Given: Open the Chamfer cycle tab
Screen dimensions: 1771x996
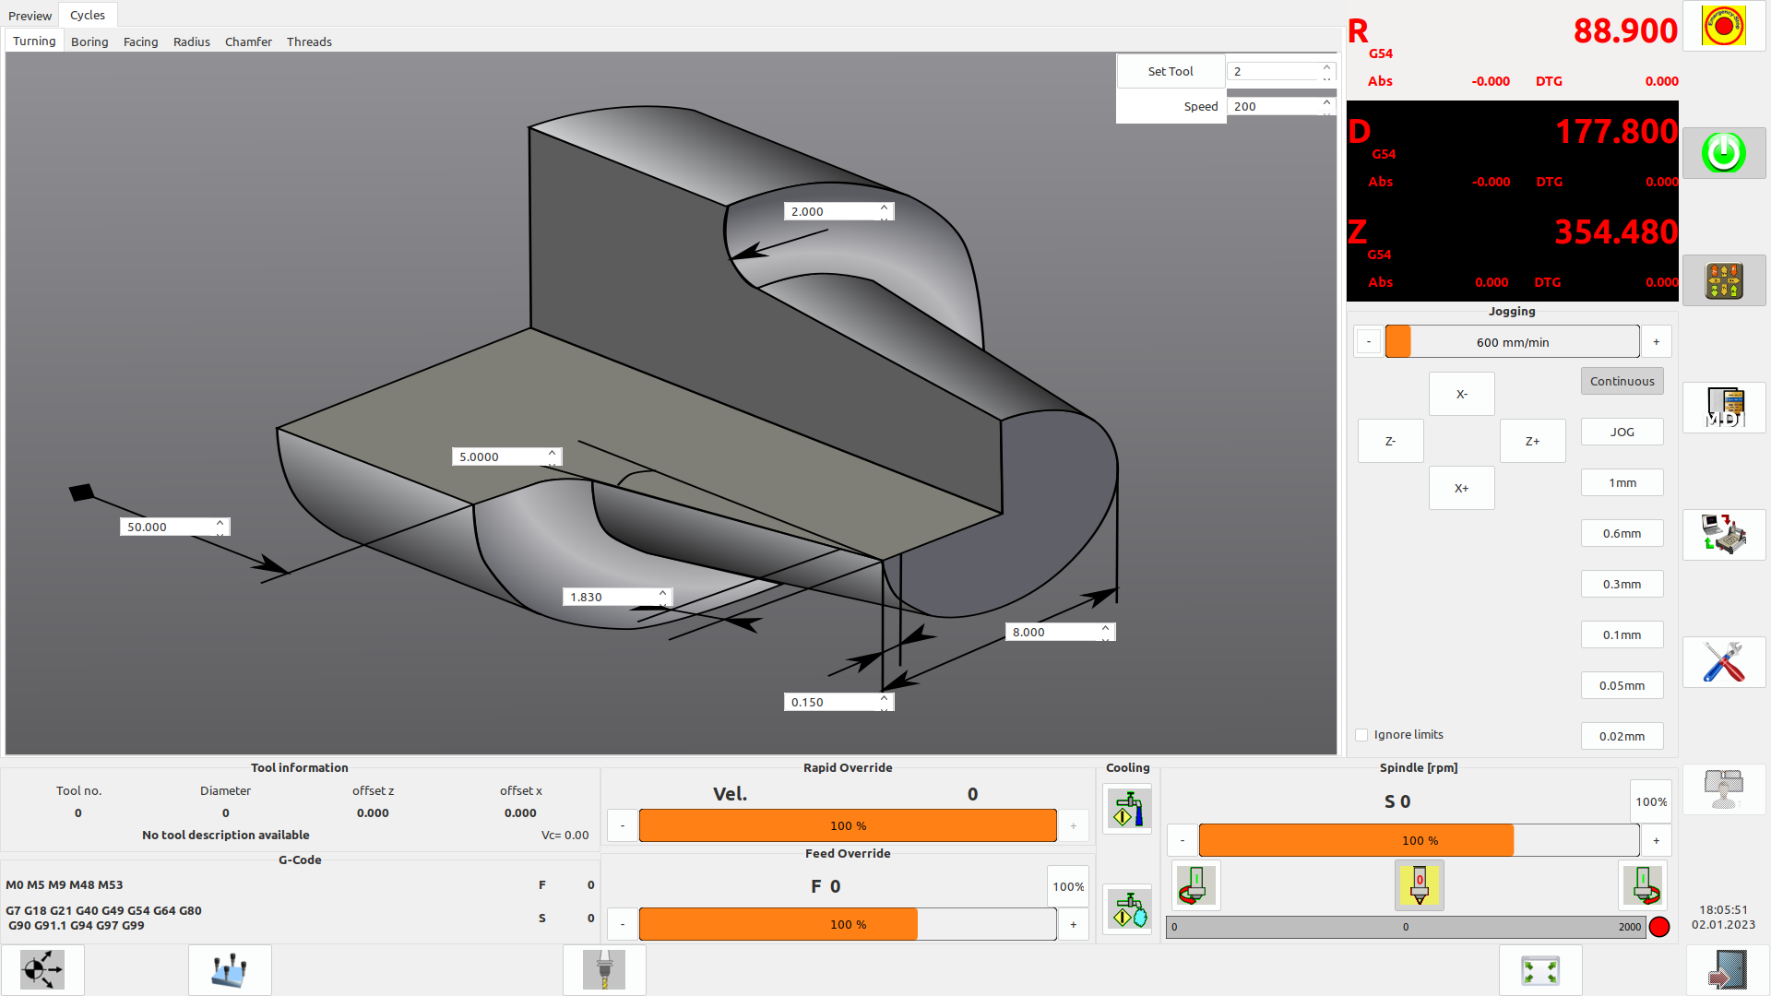Looking at the screenshot, I should tap(248, 41).
